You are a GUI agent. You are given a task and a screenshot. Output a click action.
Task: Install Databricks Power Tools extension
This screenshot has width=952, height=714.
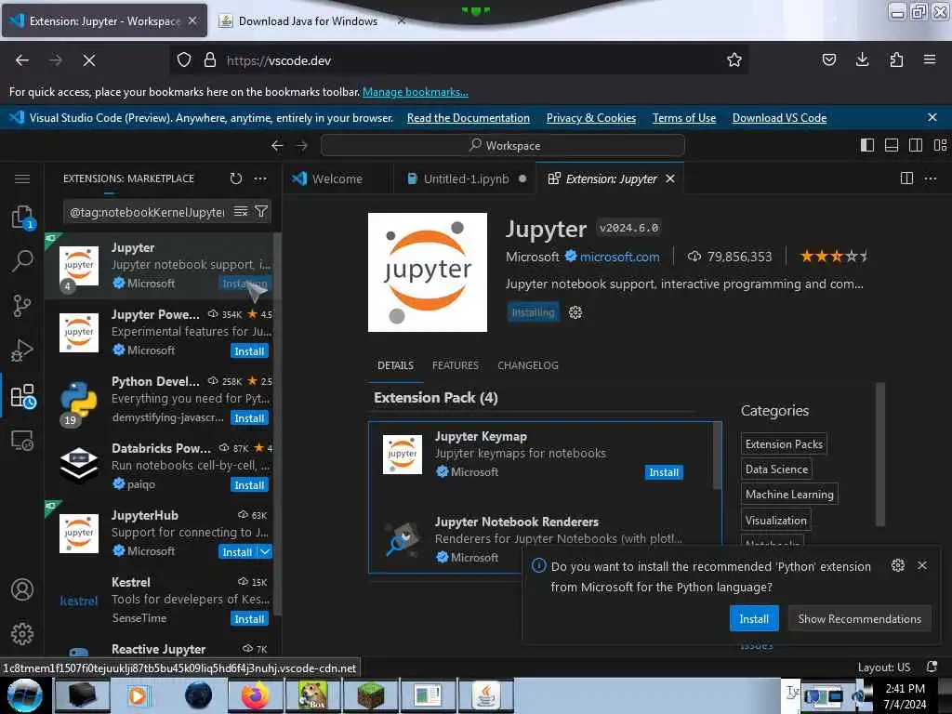pyautogui.click(x=249, y=484)
